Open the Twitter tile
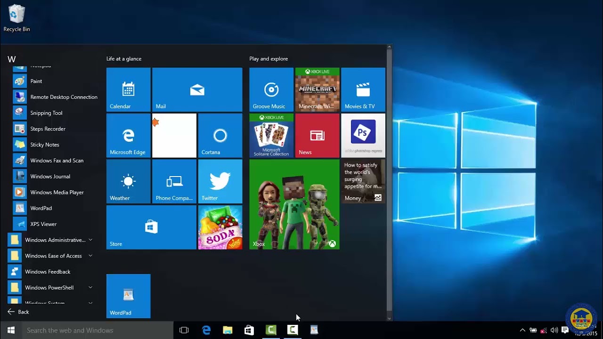 tap(220, 181)
